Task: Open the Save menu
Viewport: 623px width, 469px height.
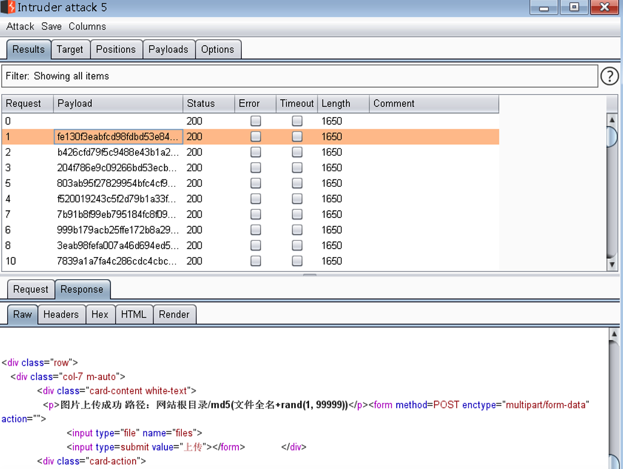Action: coord(52,26)
